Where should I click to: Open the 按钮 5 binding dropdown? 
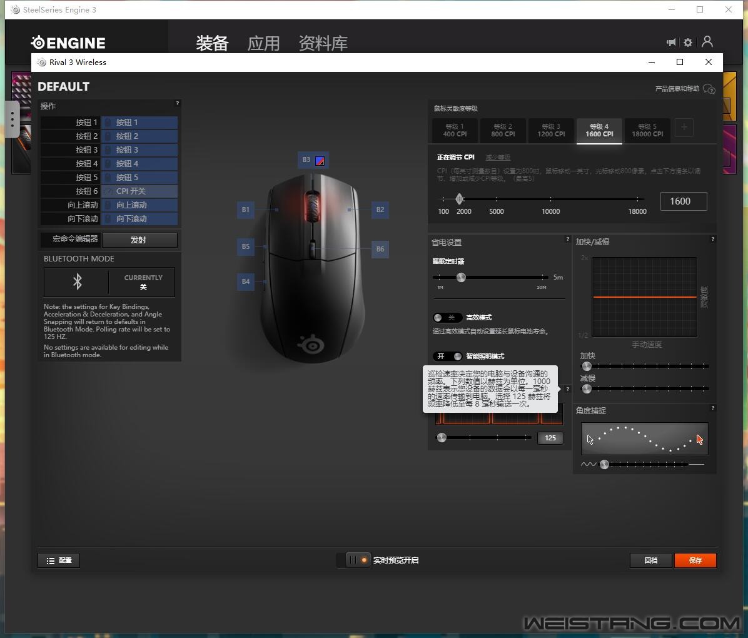(139, 178)
